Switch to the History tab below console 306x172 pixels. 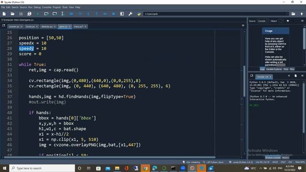pyautogui.click(x=285, y=158)
